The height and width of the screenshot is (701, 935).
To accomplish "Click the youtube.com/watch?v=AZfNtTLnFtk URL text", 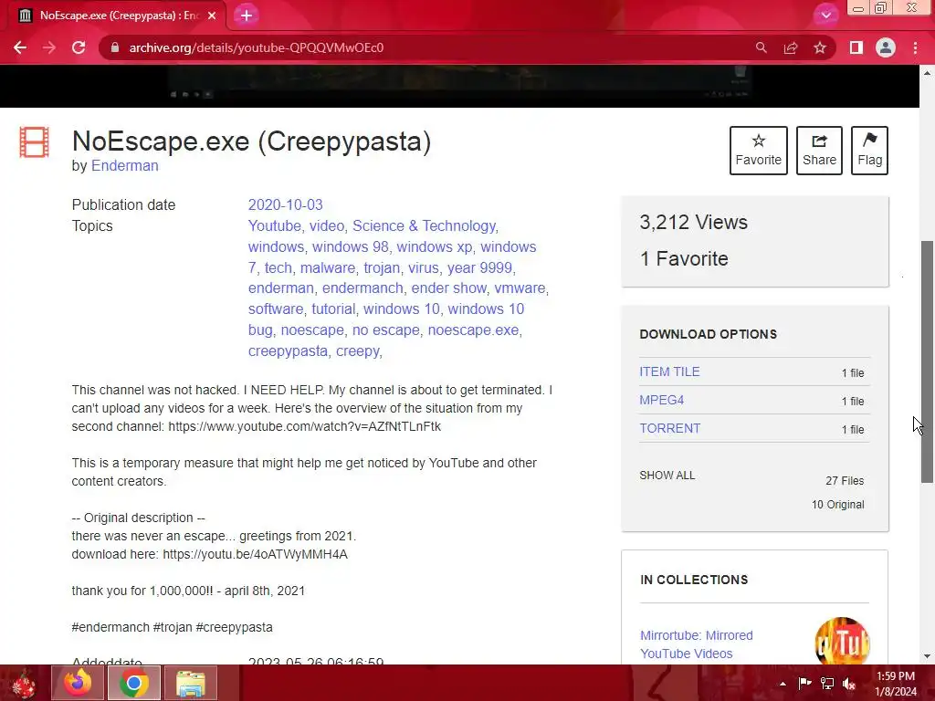I will (x=305, y=427).
